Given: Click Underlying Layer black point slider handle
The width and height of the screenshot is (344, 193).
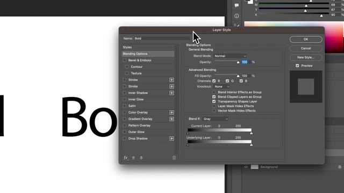Looking at the screenshot, I should (188, 145).
